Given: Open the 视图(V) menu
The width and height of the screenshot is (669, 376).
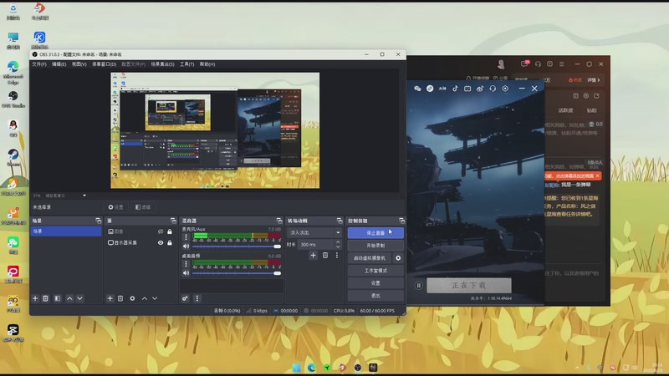Looking at the screenshot, I should [x=79, y=64].
